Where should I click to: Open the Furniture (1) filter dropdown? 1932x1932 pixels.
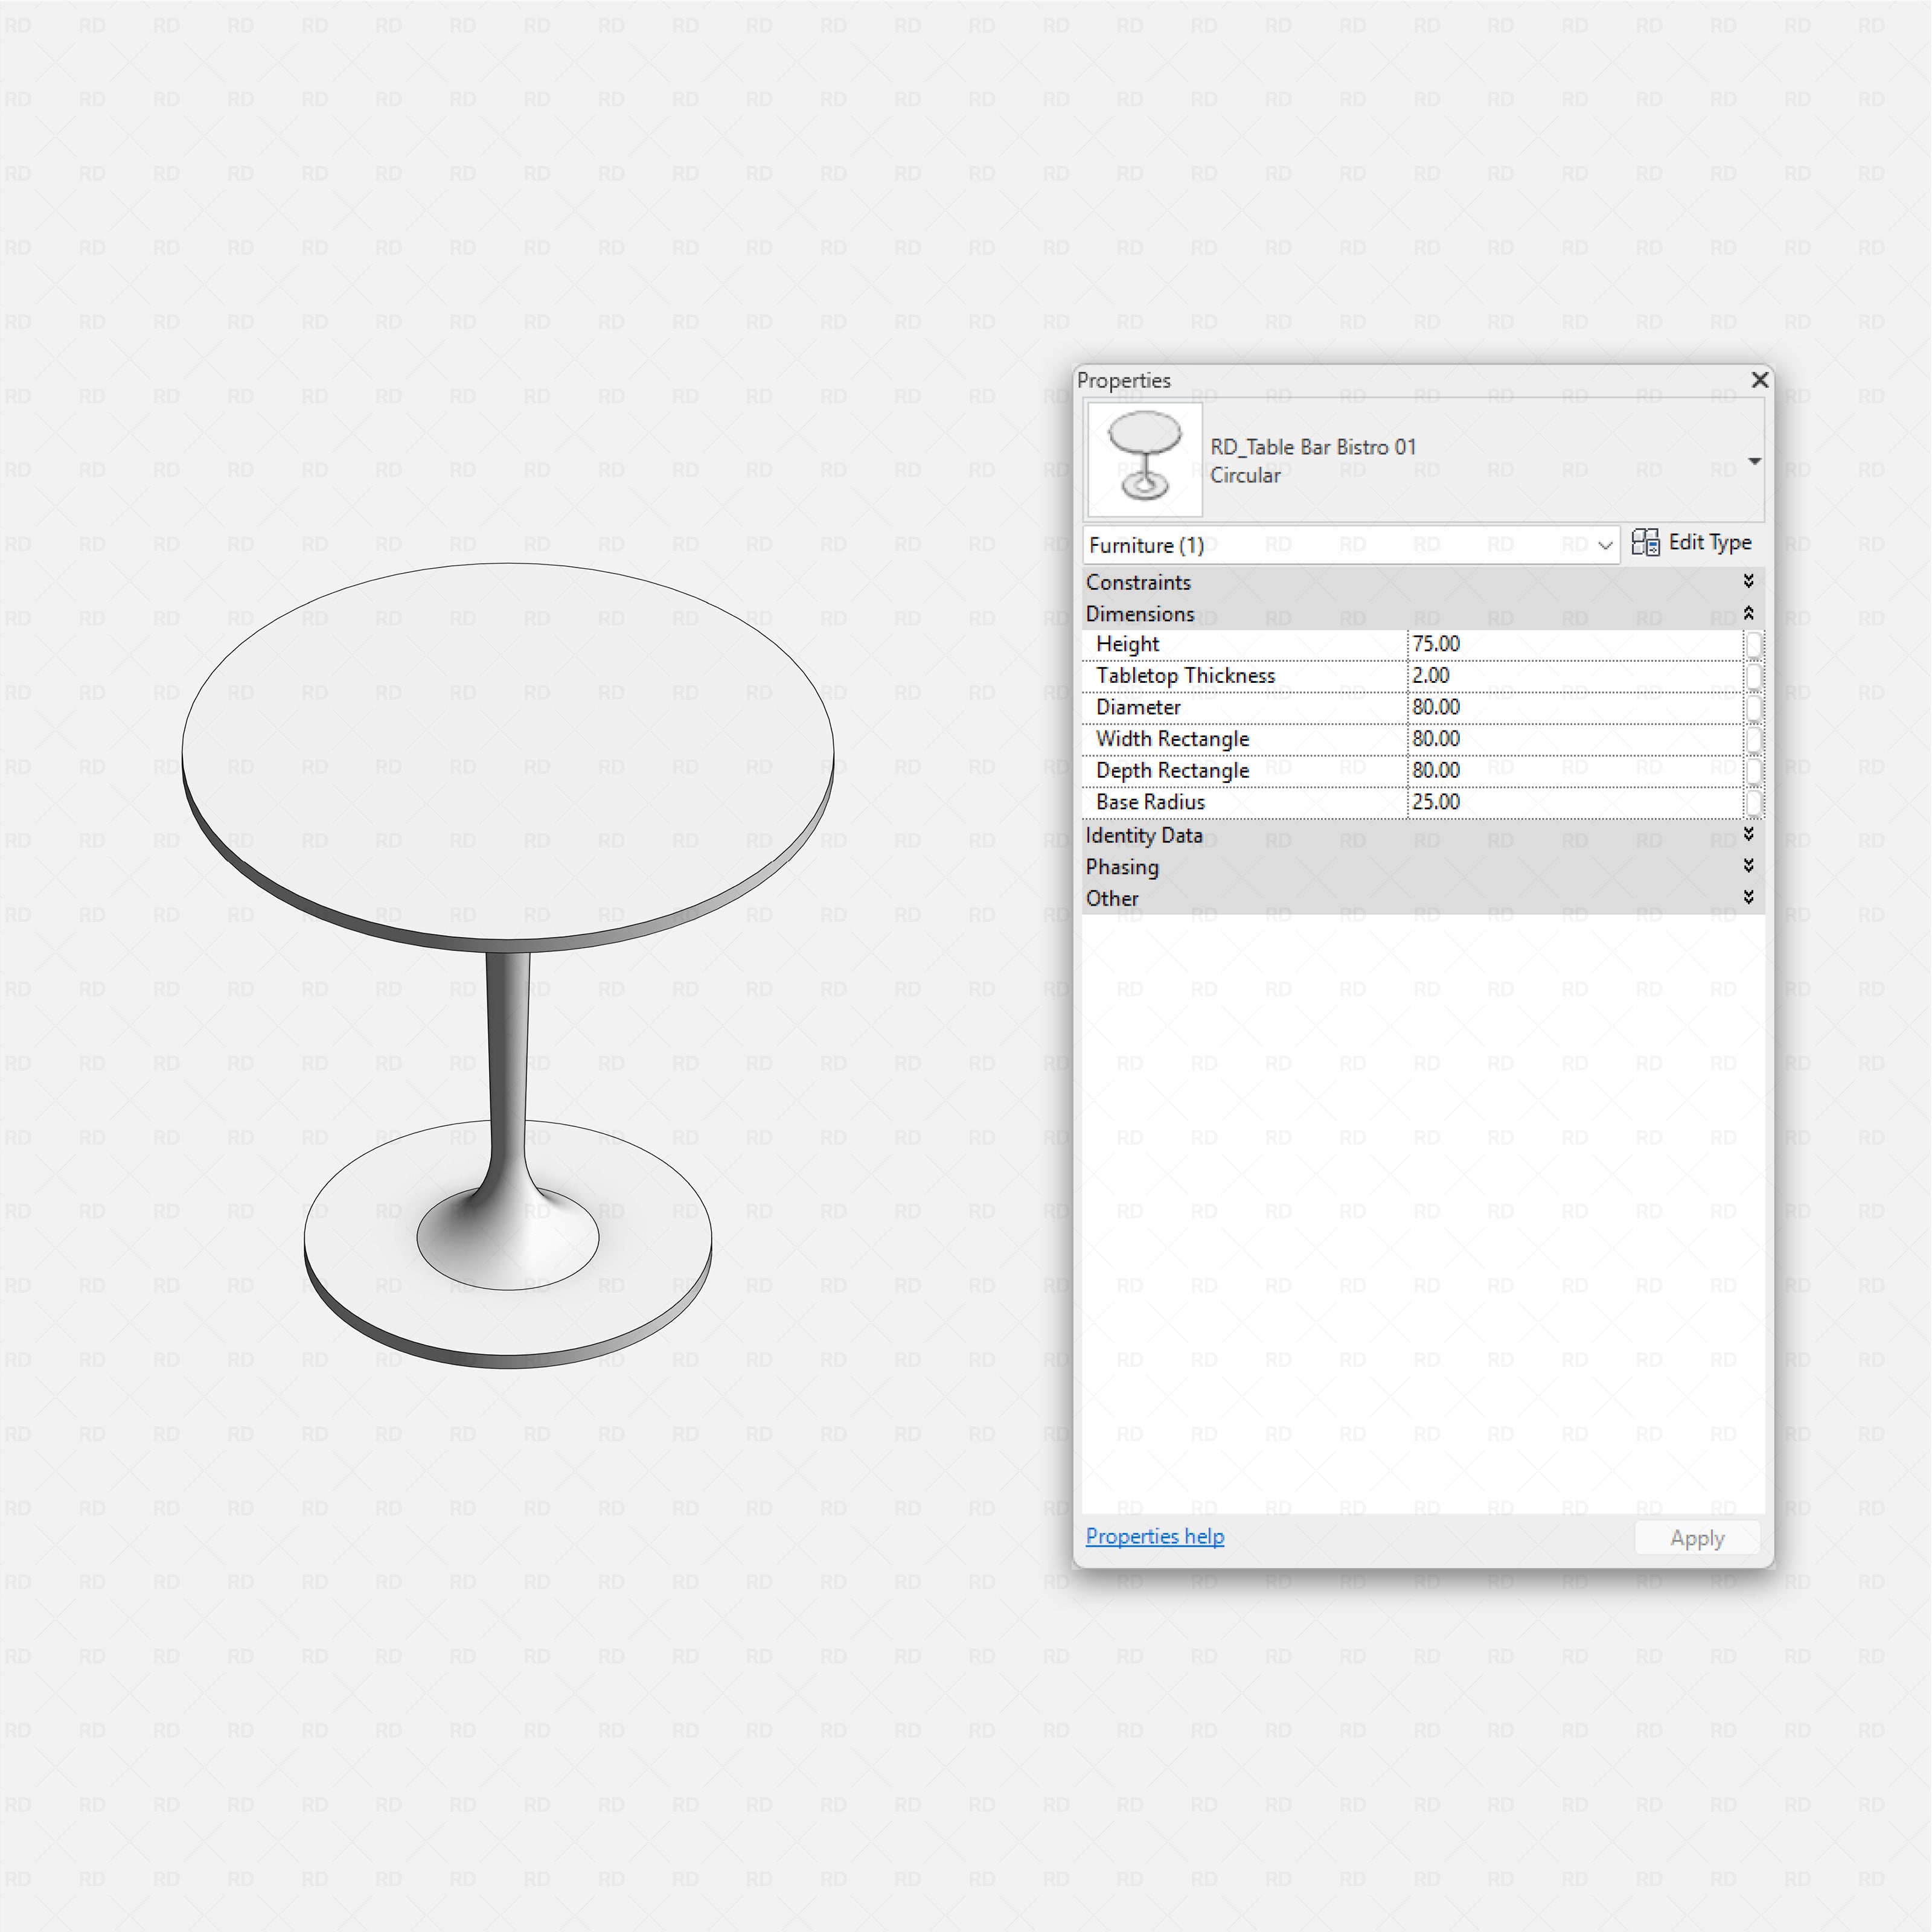tap(1605, 545)
